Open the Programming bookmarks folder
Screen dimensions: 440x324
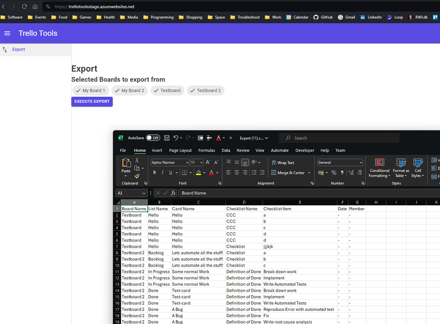tap(159, 17)
